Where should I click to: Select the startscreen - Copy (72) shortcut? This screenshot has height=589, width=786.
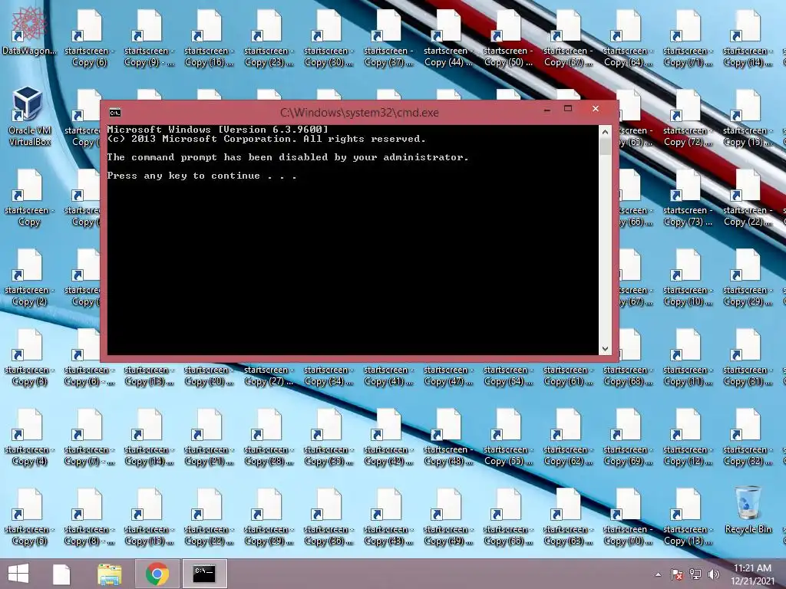tap(688, 117)
